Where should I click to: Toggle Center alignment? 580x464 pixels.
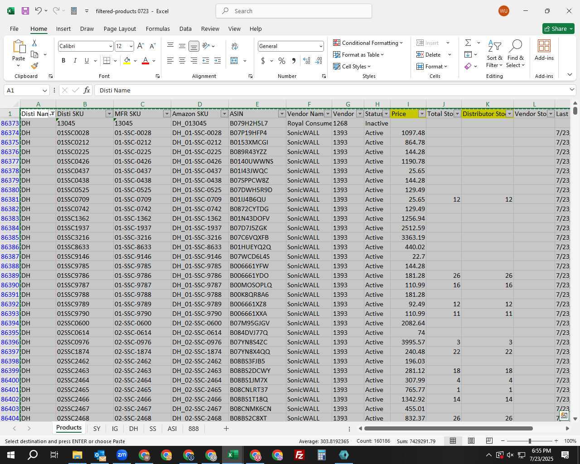pyautogui.click(x=182, y=61)
